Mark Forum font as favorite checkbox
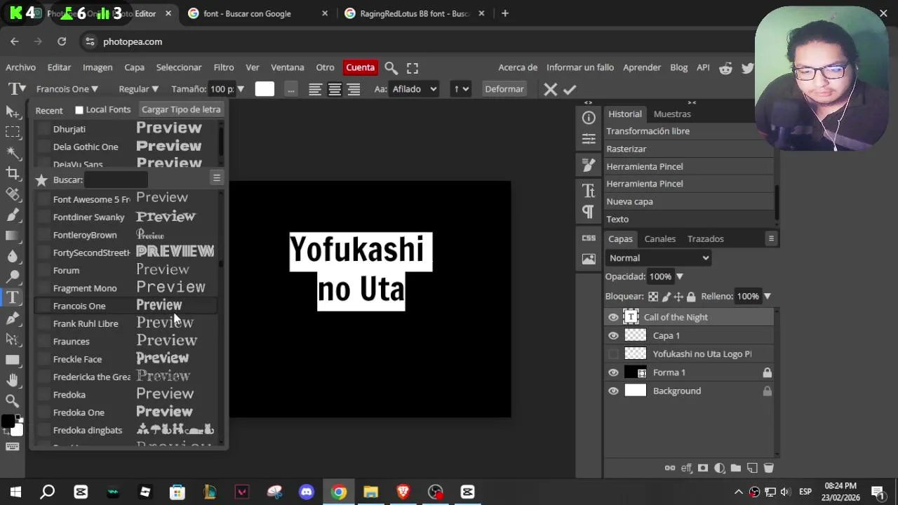This screenshot has height=505, width=898. pos(43,270)
